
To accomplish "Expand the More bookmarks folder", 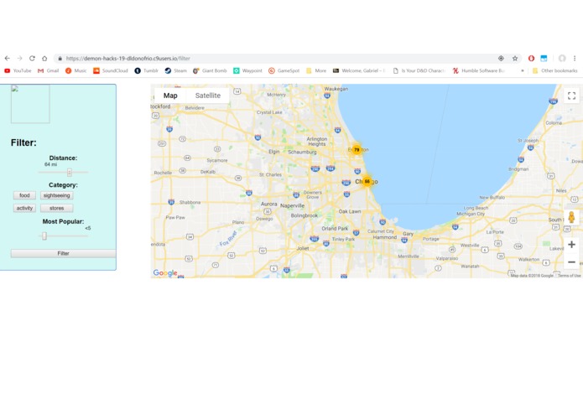I will pyautogui.click(x=316, y=70).
